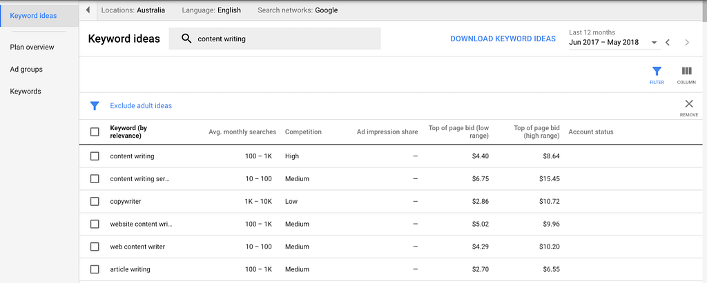This screenshot has height=283, width=707.
Task: Change the Language: English setting
Action: [x=210, y=10]
